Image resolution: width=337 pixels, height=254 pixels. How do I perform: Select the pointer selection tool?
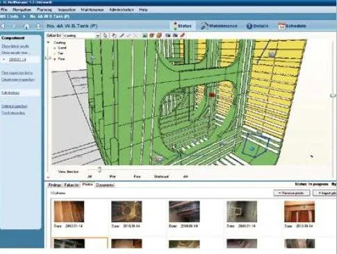pos(106,35)
